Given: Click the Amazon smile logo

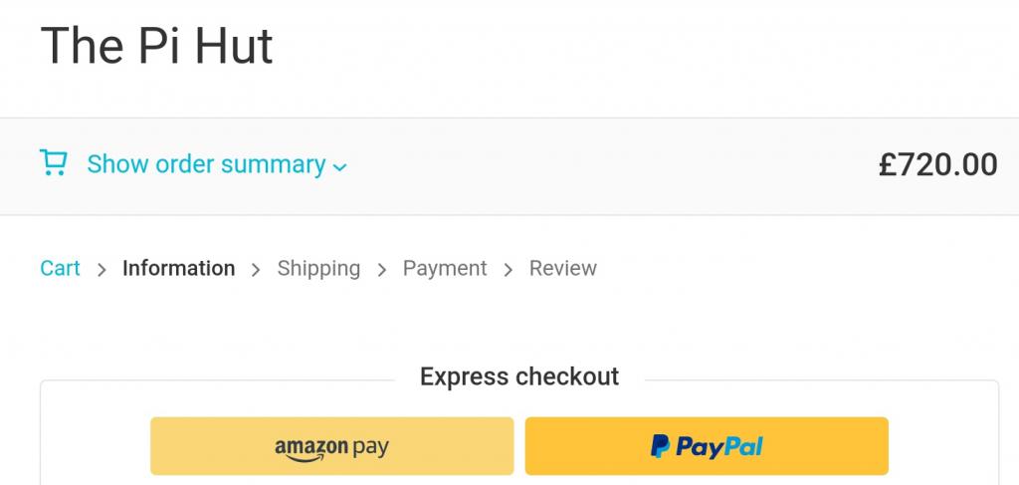Looking at the screenshot, I should (x=311, y=454).
